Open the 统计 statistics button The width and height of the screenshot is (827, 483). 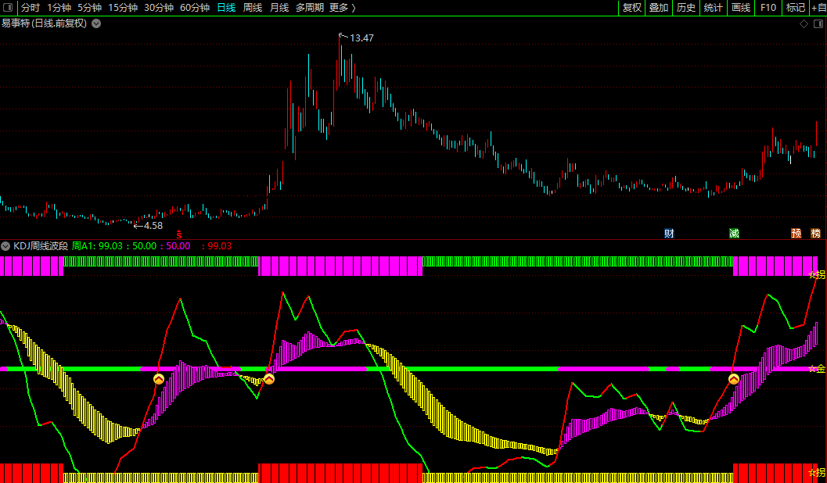[x=713, y=8]
